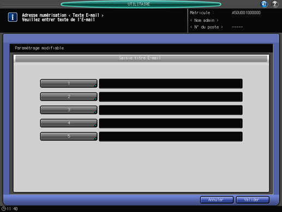The height and width of the screenshot is (212, 282).
Task: Select E-mail text entry button 5
Action: (x=69, y=136)
